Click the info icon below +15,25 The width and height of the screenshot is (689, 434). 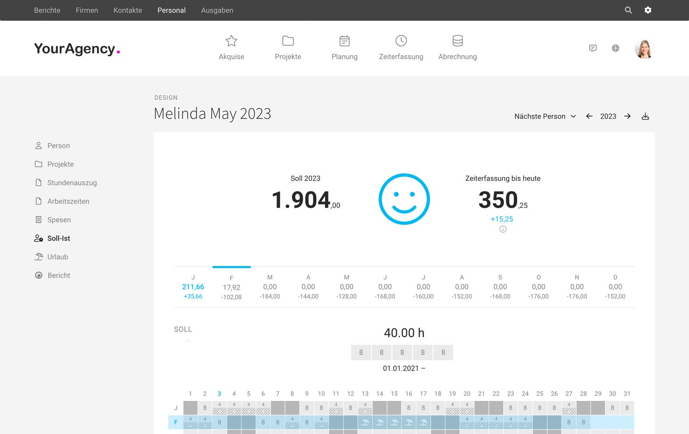click(503, 229)
